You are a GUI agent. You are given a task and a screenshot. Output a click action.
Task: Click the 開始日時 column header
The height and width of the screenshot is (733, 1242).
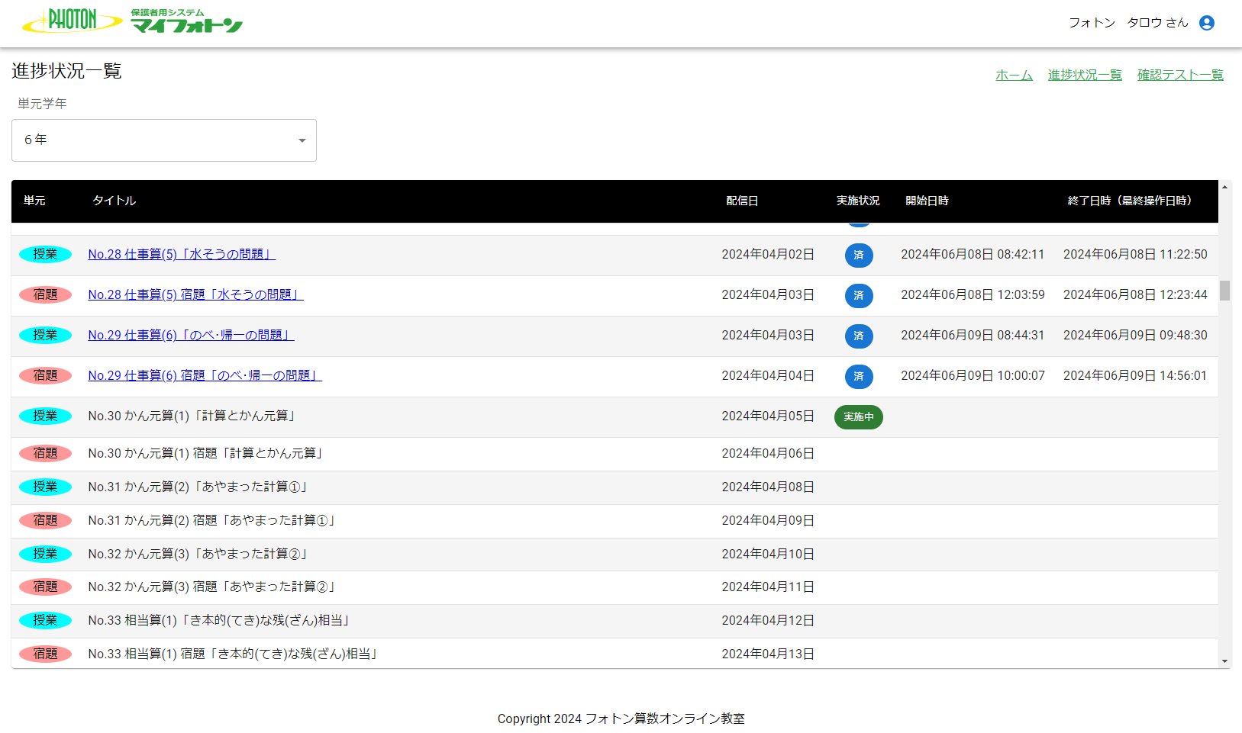[927, 201]
